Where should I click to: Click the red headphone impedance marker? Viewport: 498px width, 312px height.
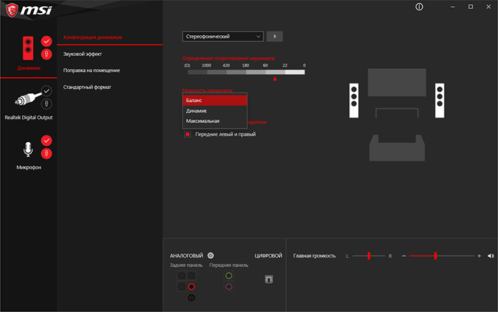pos(275,78)
